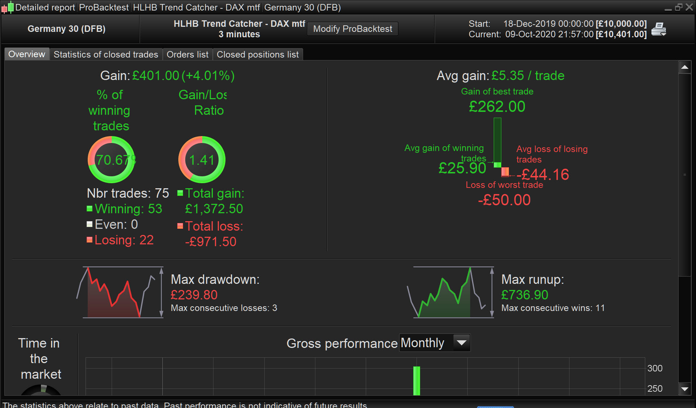Click the candlestick app icon in title bar
This screenshot has width=696, height=408.
8,7
